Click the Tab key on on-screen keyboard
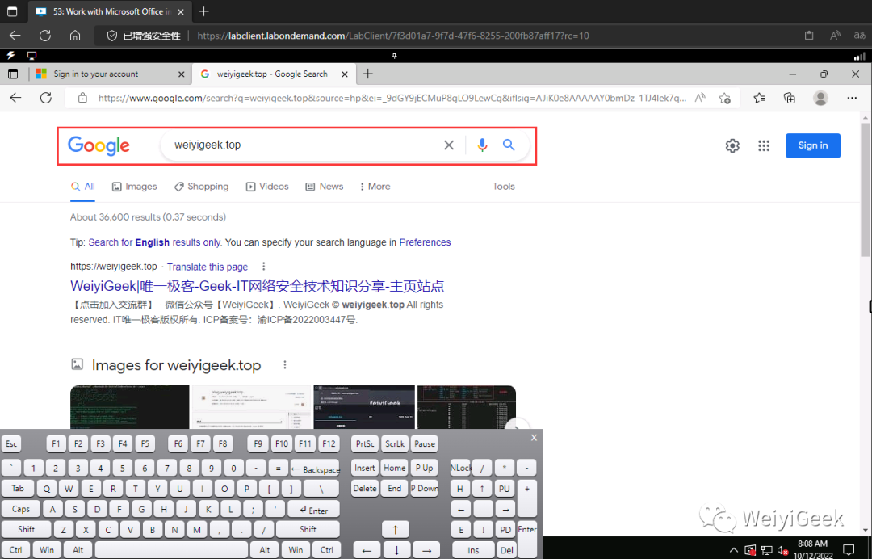The height and width of the screenshot is (559, 872). point(18,489)
